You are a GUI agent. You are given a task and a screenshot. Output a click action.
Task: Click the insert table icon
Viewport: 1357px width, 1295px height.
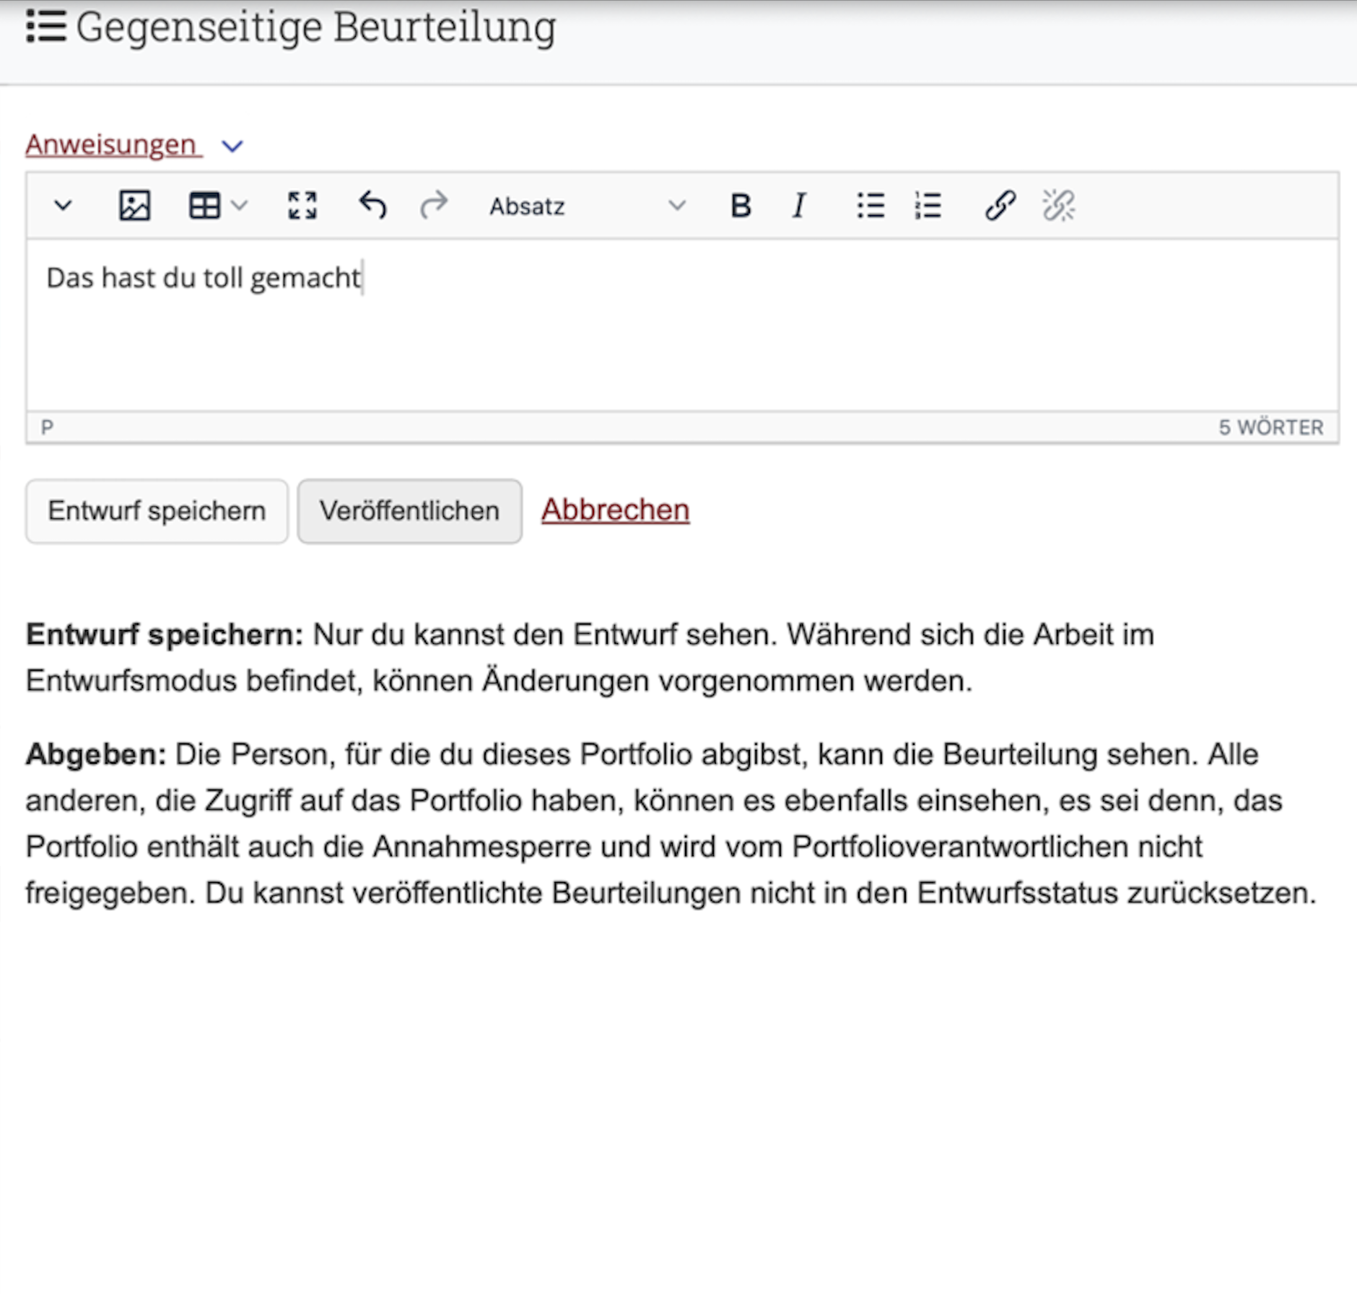(204, 206)
